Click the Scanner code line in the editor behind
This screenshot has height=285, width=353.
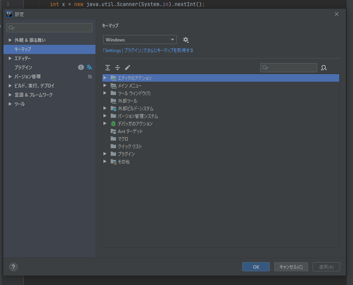pos(127,4)
